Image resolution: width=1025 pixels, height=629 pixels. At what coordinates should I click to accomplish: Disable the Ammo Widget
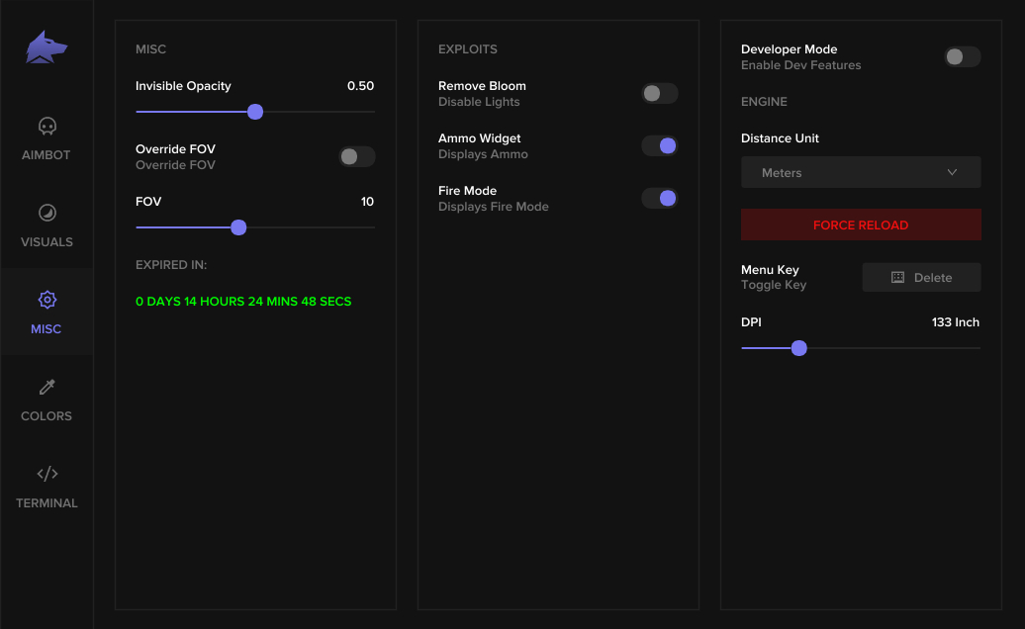tap(659, 145)
